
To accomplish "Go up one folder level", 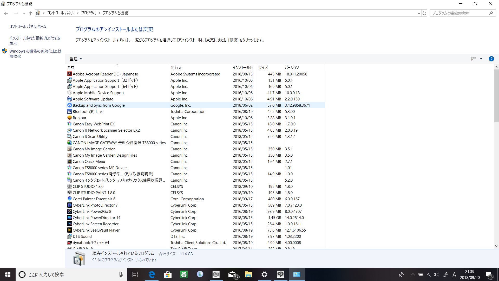I will coord(31,13).
